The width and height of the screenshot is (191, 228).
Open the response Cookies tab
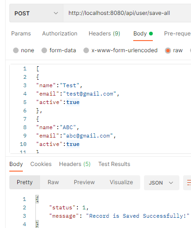[x=41, y=164]
